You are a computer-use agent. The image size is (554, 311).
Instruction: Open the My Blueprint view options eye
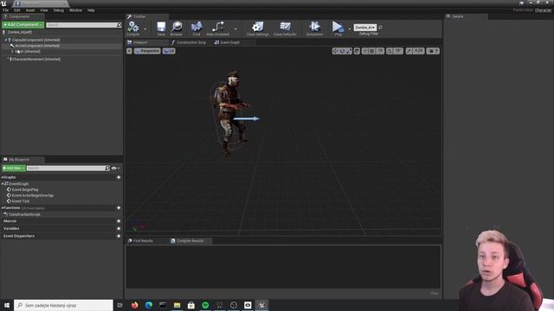tap(113, 168)
